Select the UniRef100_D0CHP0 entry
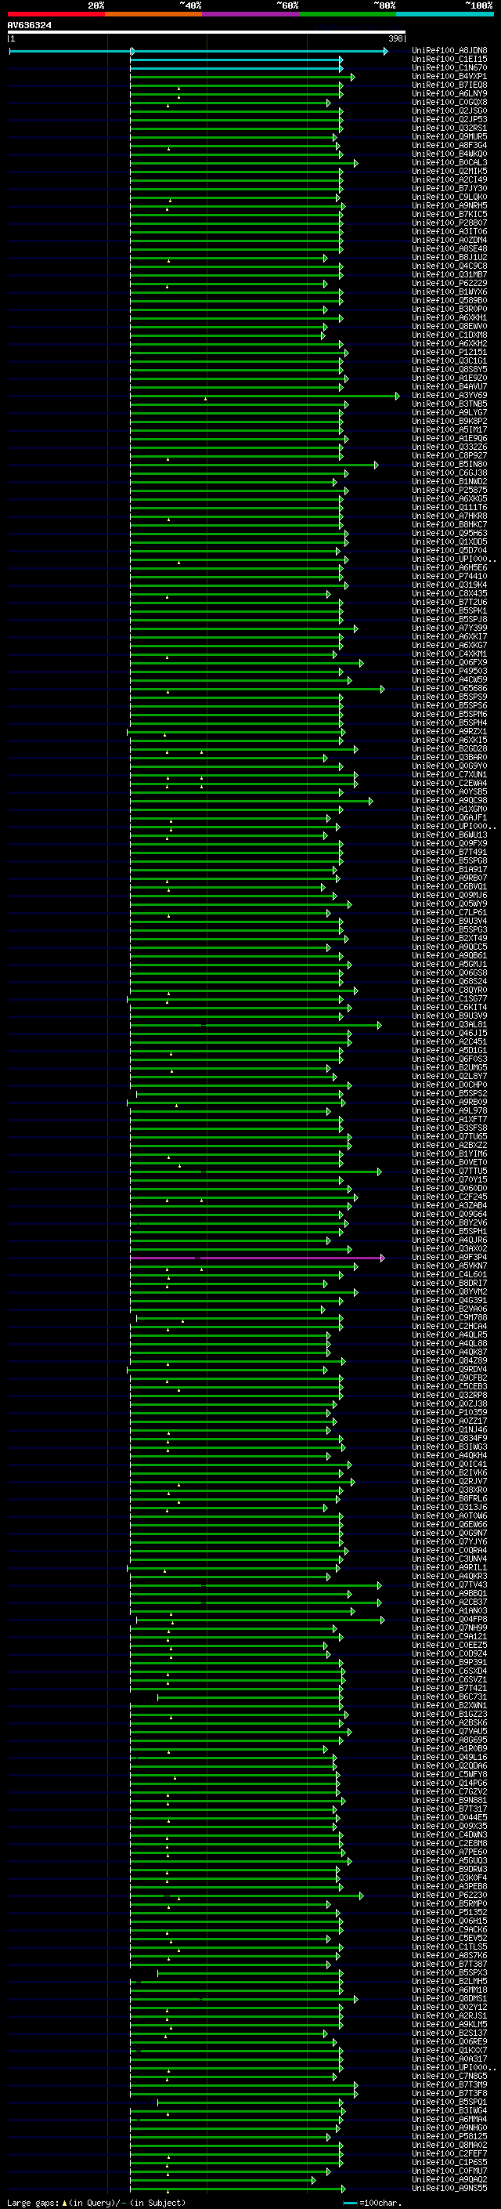This screenshot has width=501, height=2209. (x=449, y=1085)
